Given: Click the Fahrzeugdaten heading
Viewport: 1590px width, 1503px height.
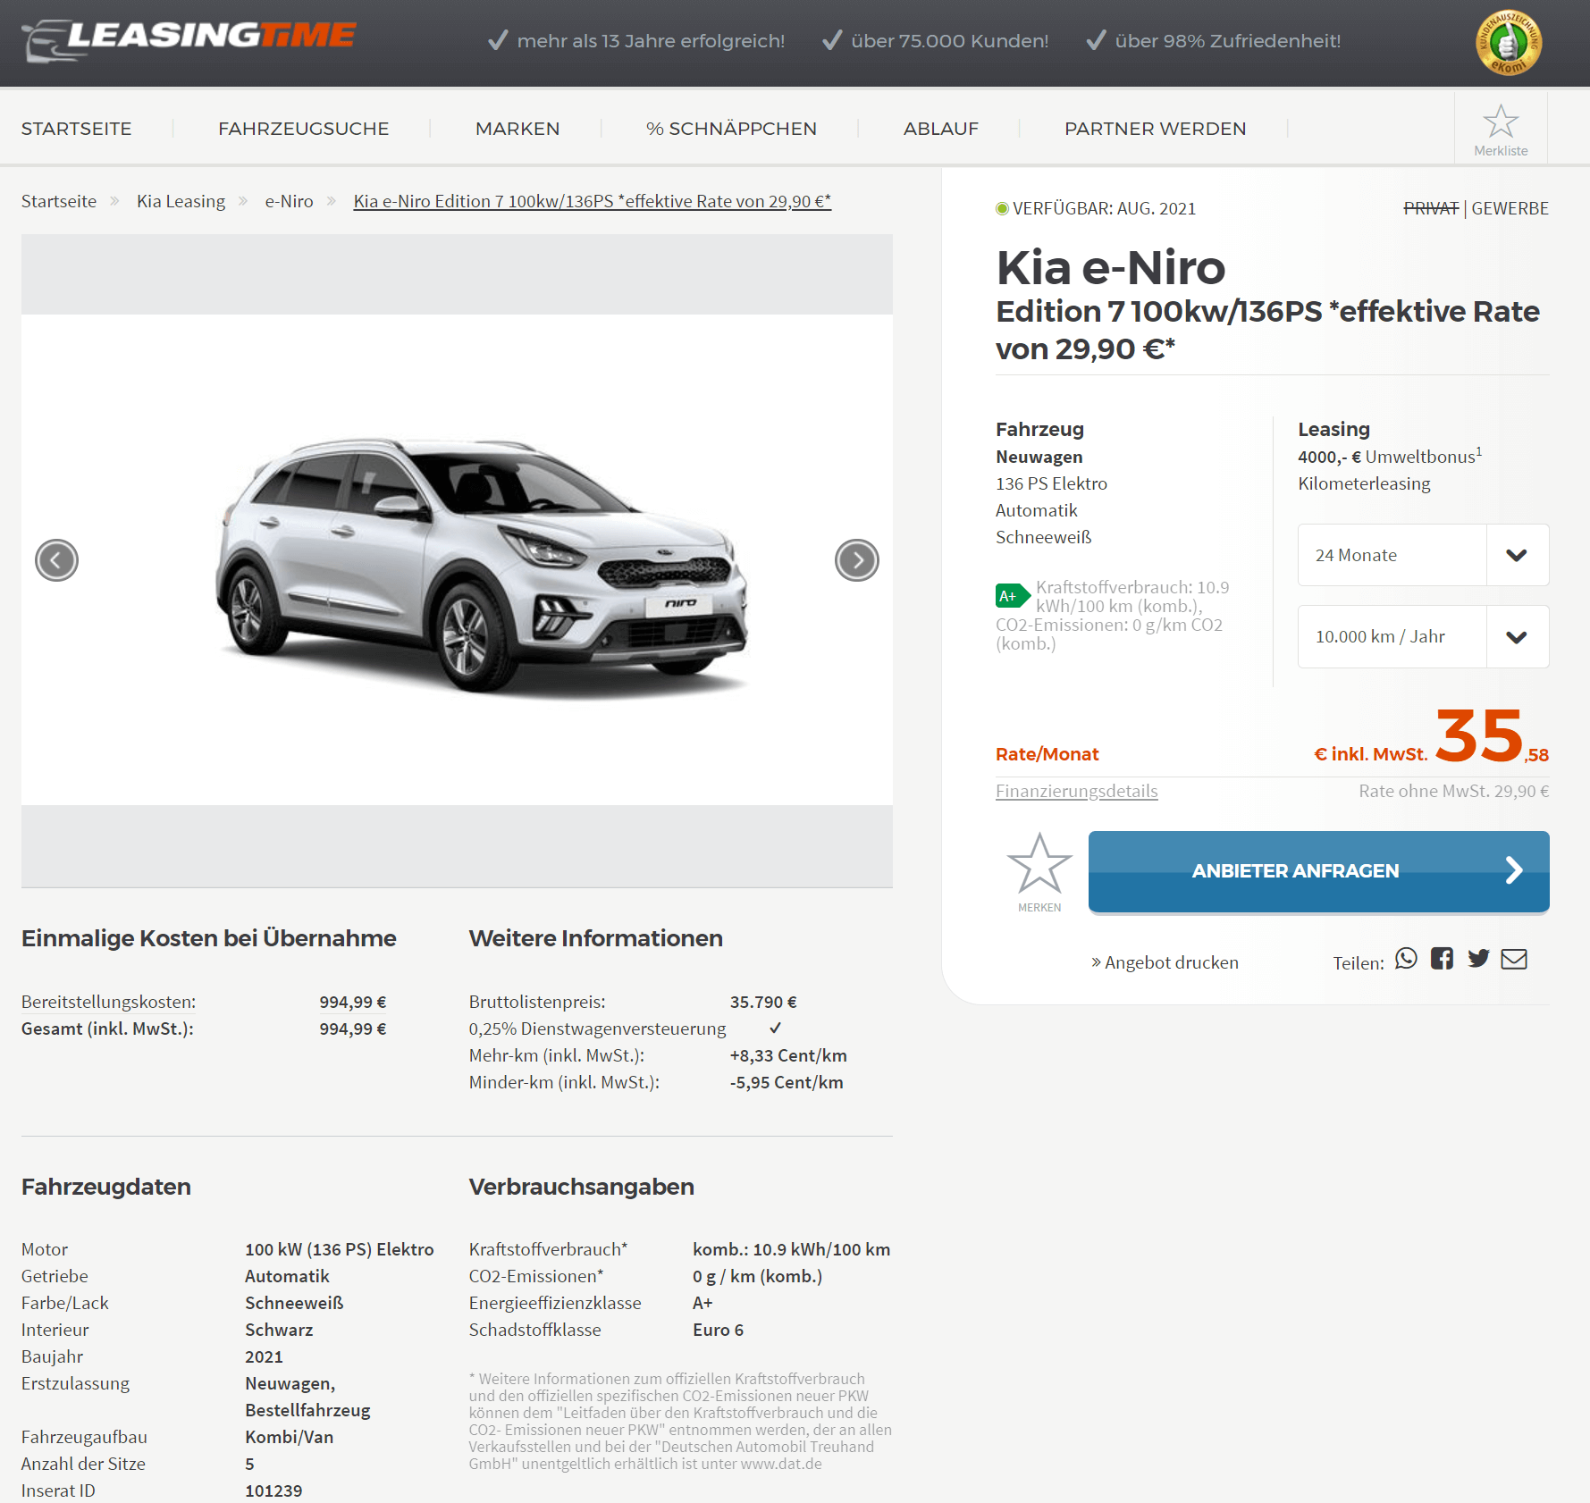Looking at the screenshot, I should point(106,1187).
